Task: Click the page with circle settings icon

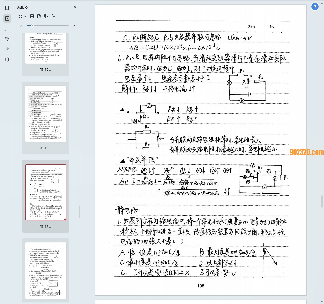Action: pos(39,16)
